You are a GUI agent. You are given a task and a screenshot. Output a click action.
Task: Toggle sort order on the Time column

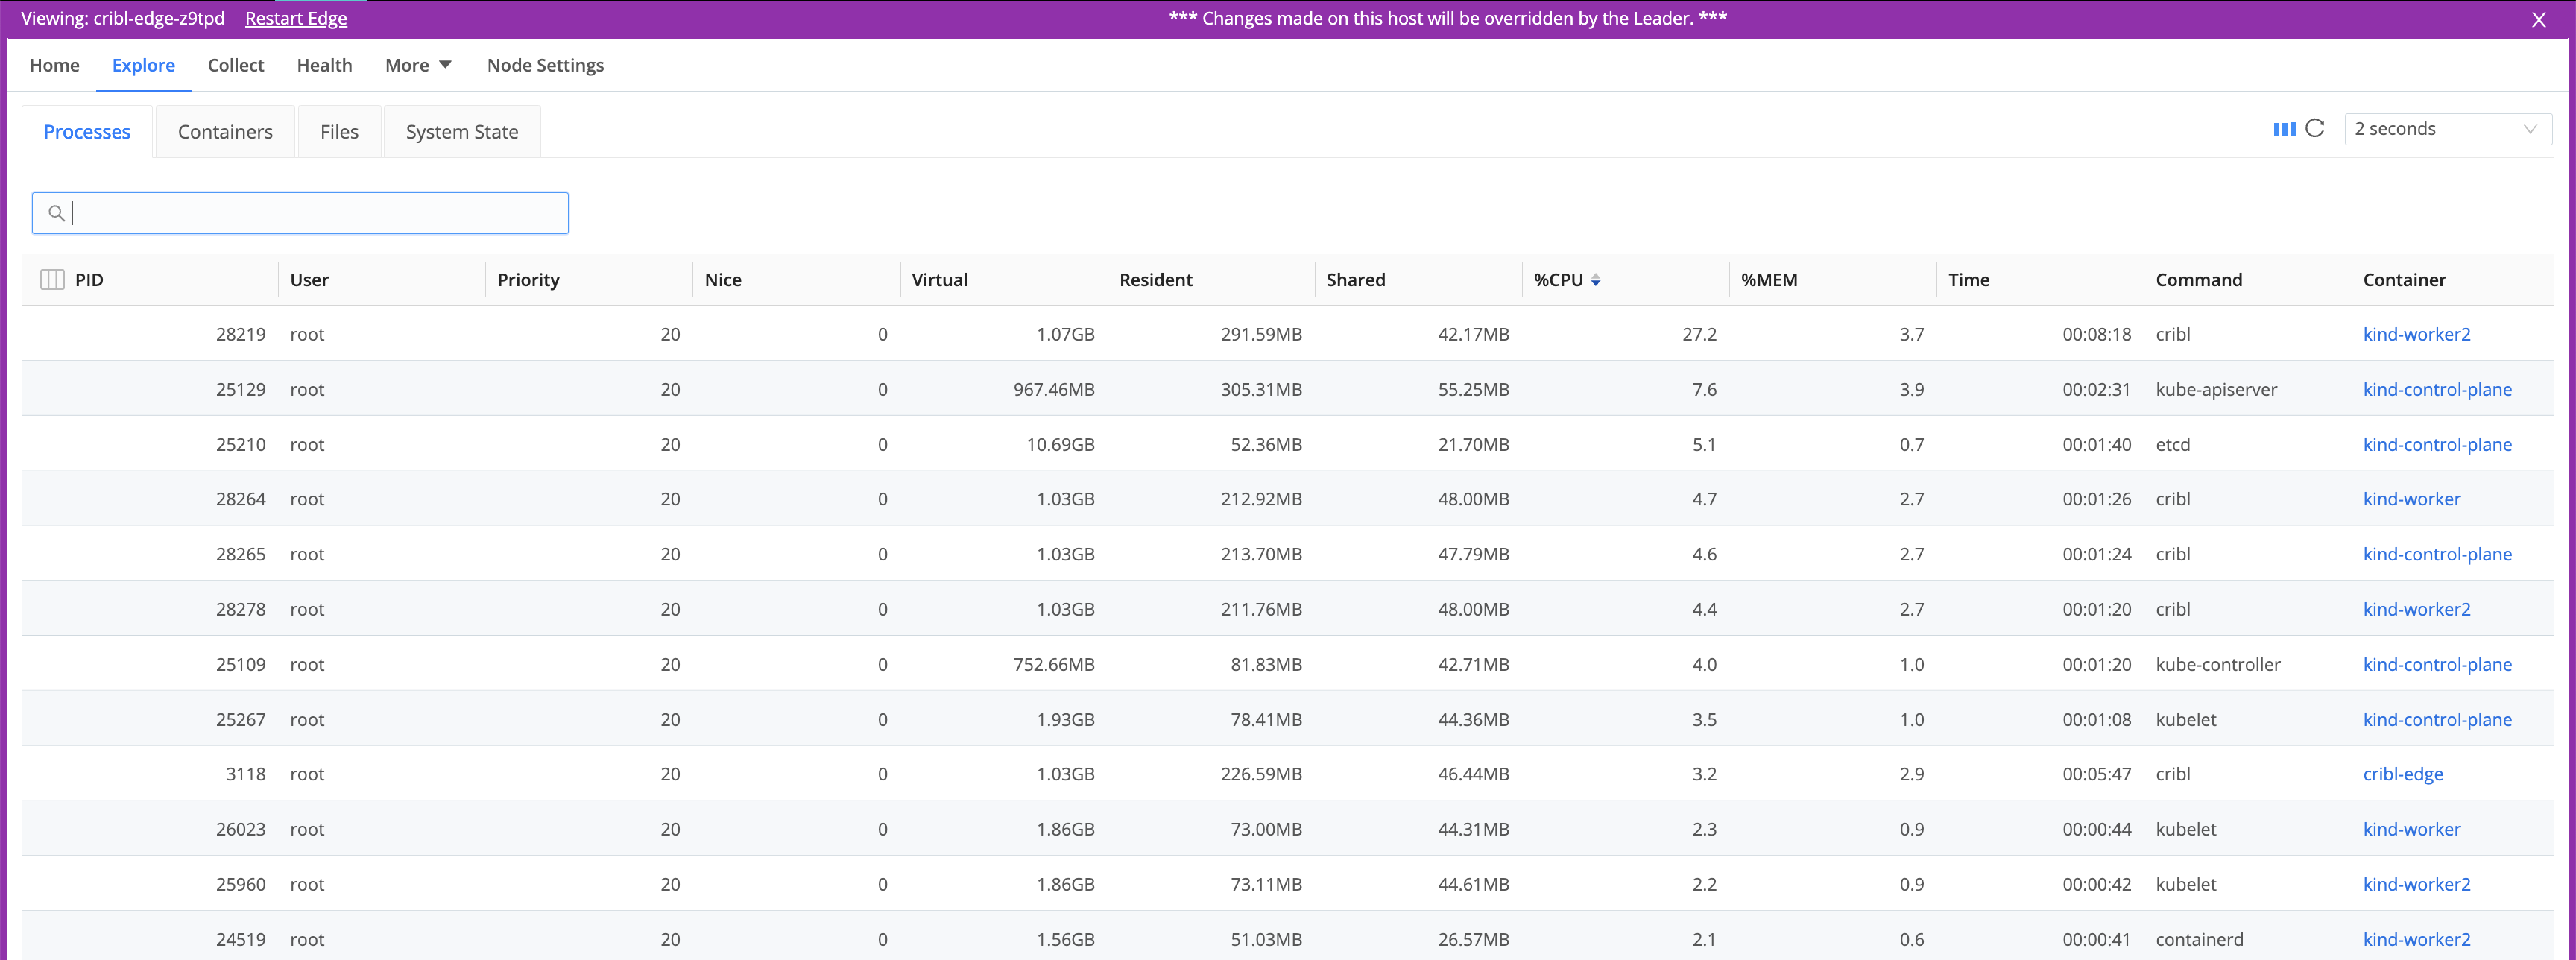(x=1968, y=280)
